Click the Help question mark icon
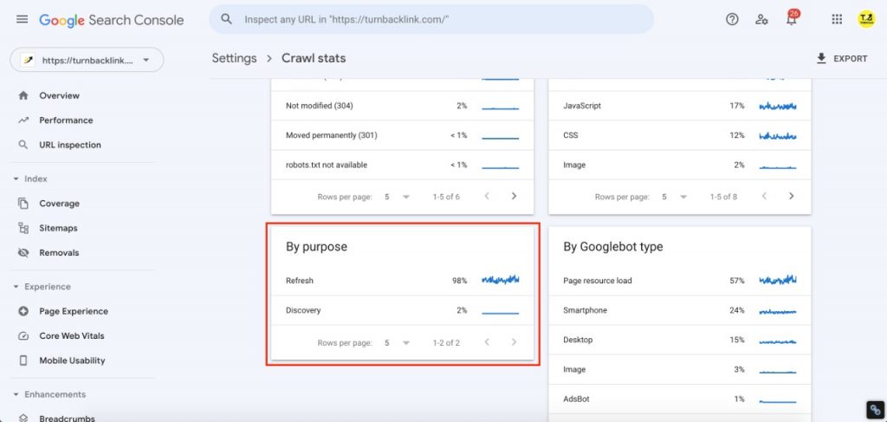887x422 pixels. tap(732, 19)
